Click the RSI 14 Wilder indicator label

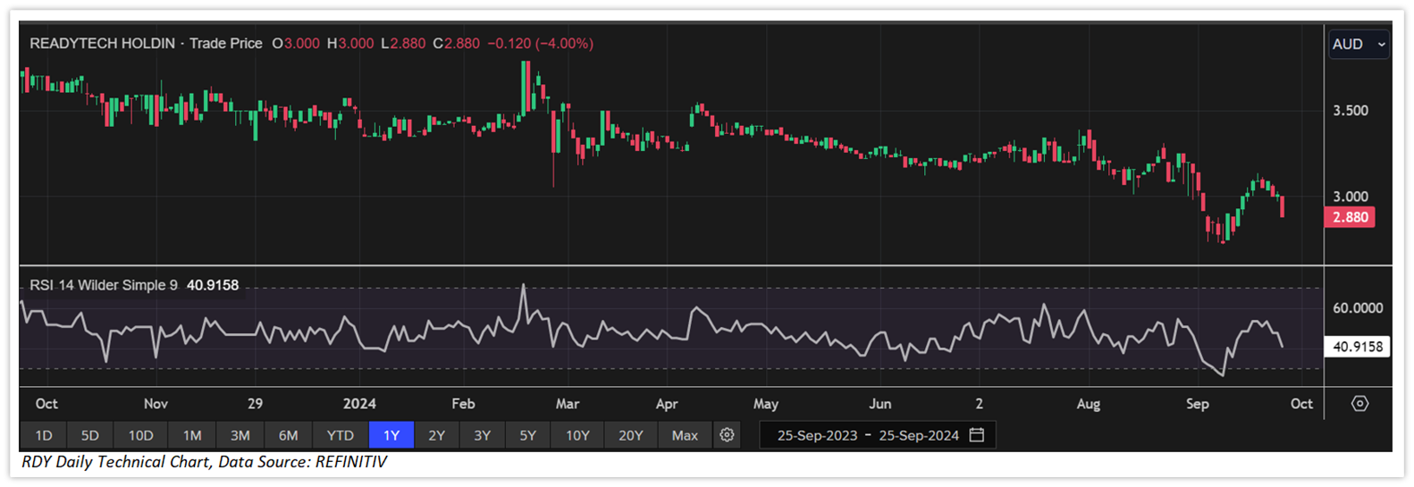(104, 285)
